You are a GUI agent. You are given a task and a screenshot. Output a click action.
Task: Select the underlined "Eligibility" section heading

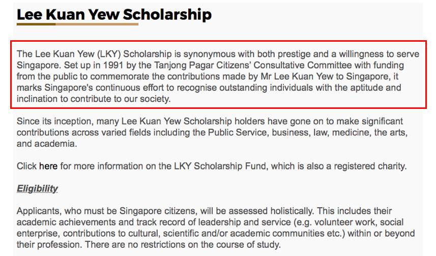point(37,188)
